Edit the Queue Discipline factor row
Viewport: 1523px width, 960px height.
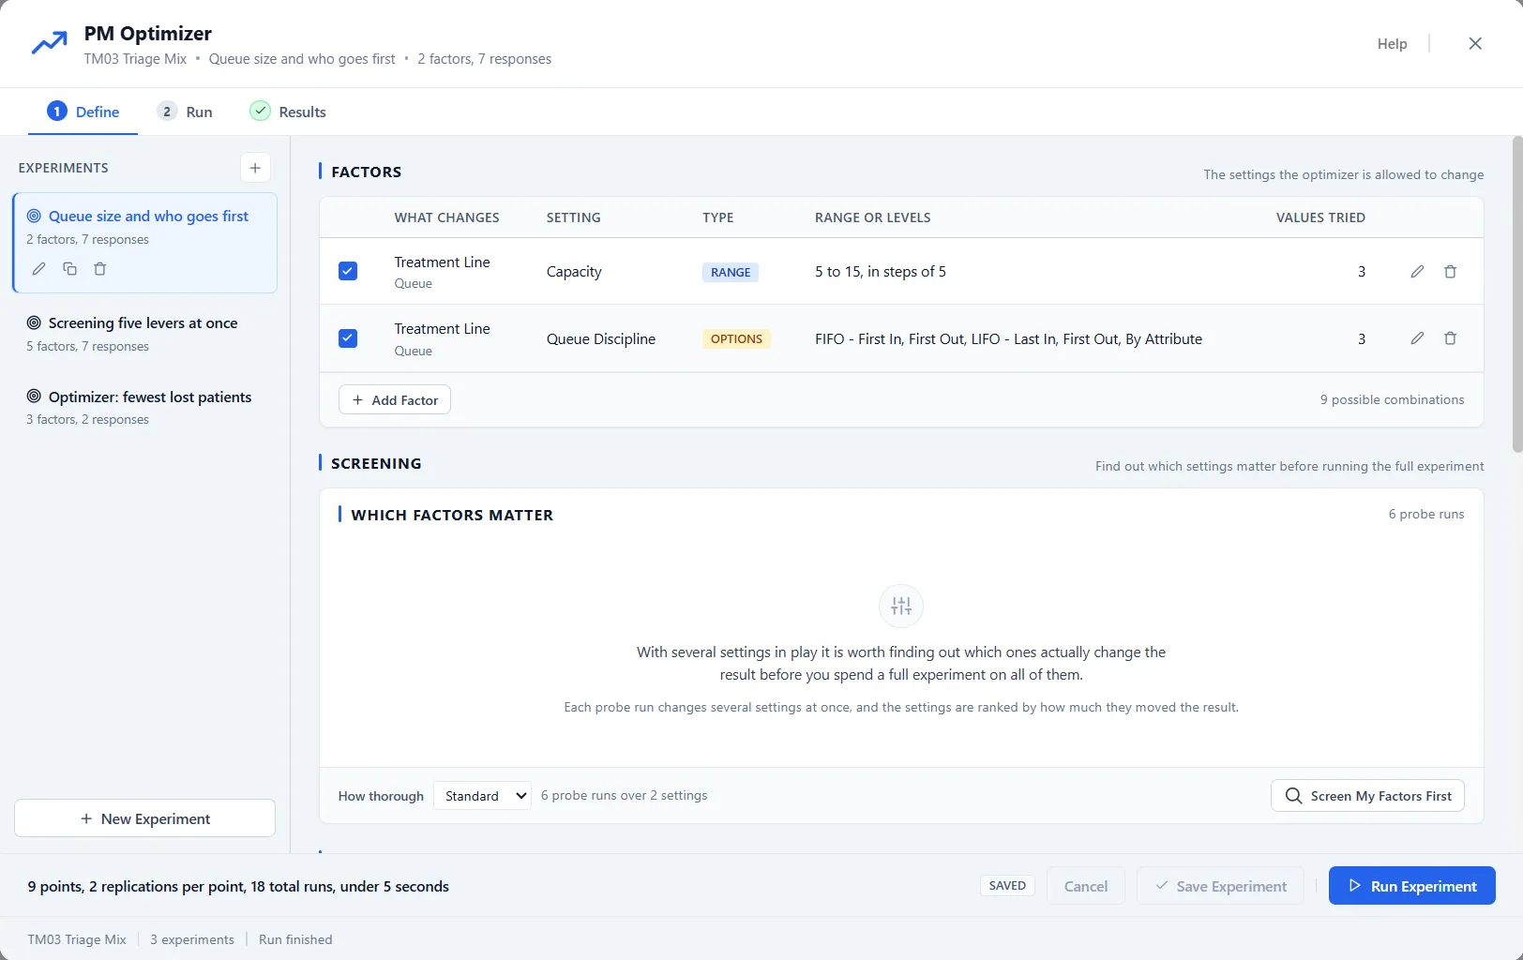1417,338
